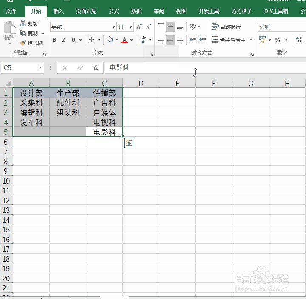Click the insert function fx icon

tap(96, 68)
